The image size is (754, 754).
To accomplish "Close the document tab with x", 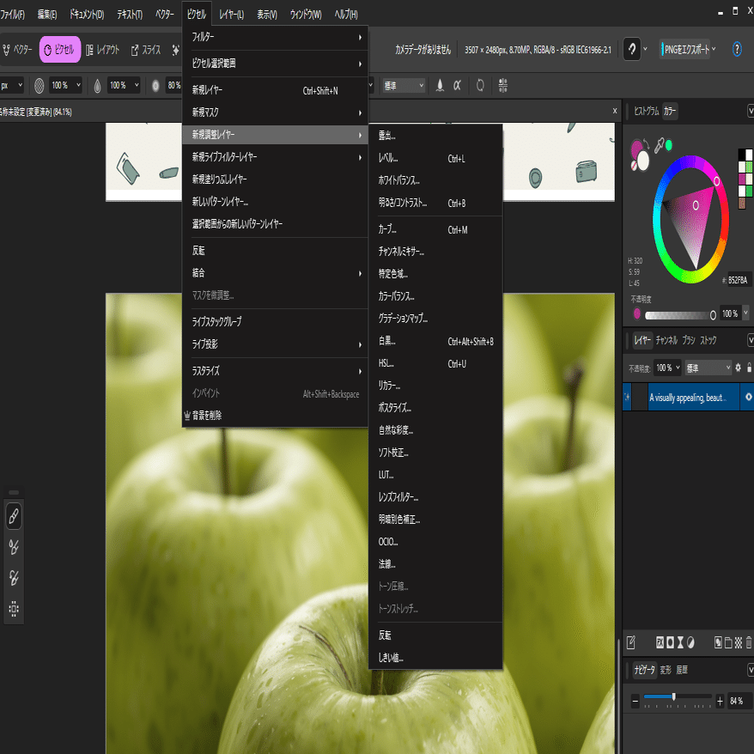I will 615,111.
